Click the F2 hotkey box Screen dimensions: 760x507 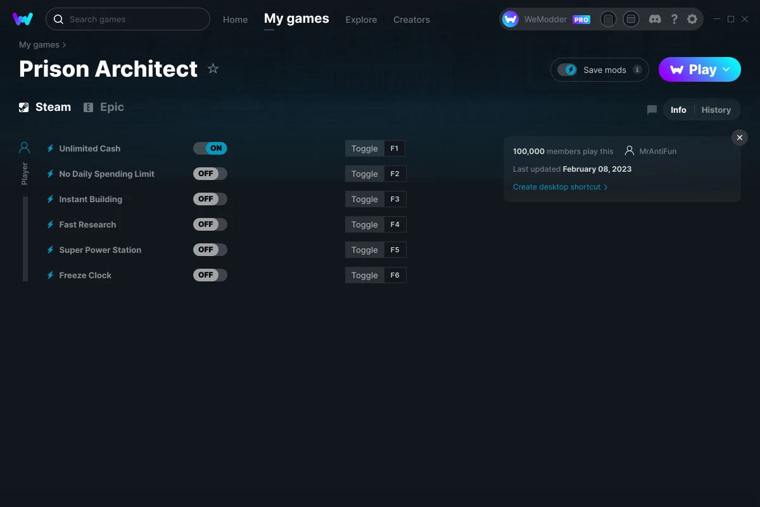(395, 174)
